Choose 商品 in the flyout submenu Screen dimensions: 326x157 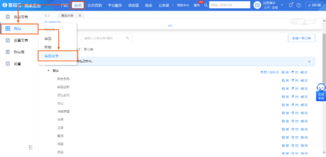coord(48,38)
